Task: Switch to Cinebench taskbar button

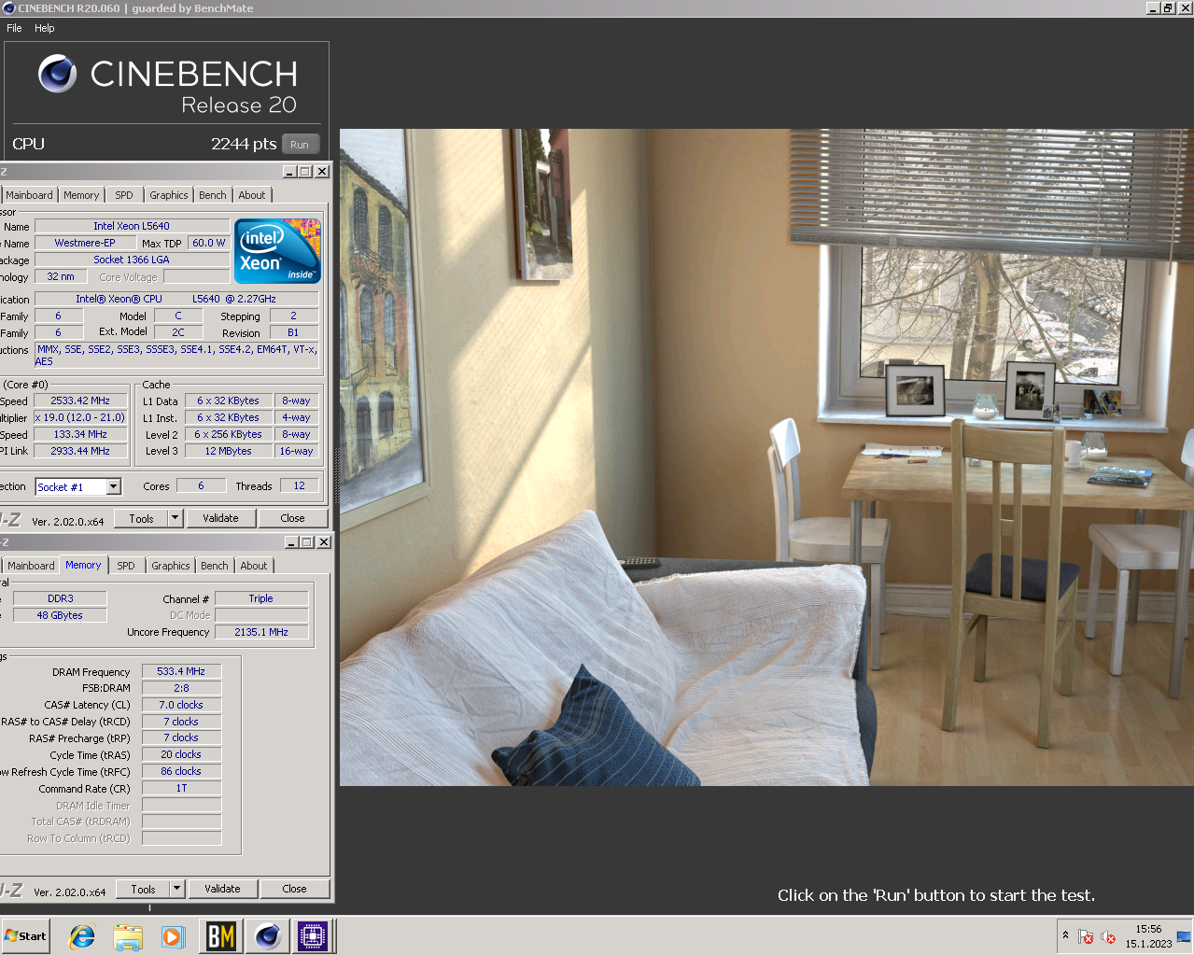Action: [268, 935]
